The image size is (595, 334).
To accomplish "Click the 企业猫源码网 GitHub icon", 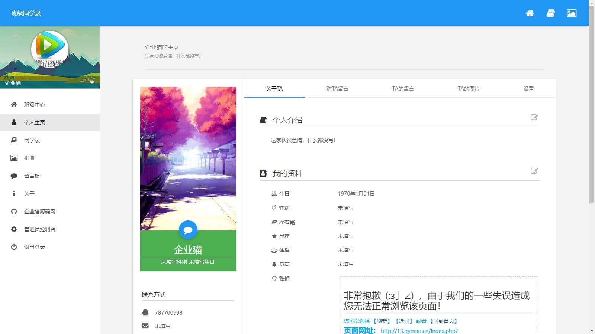I will tap(14, 211).
